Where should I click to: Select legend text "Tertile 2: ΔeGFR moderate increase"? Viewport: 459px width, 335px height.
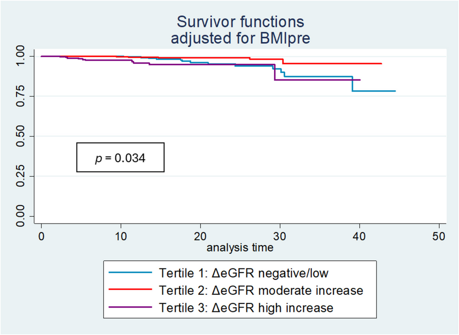(x=261, y=290)
